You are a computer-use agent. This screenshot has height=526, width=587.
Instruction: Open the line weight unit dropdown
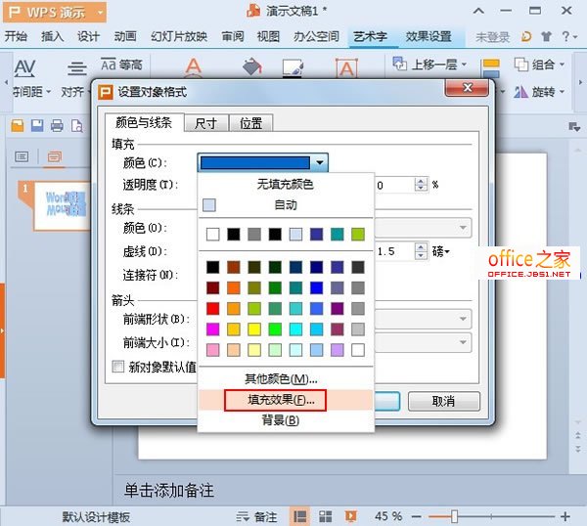tap(441, 251)
